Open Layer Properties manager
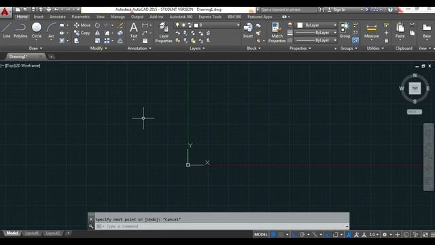 pos(164,33)
